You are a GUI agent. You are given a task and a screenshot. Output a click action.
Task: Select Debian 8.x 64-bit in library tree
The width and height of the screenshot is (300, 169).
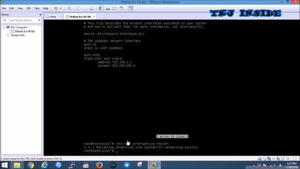coord(25,31)
